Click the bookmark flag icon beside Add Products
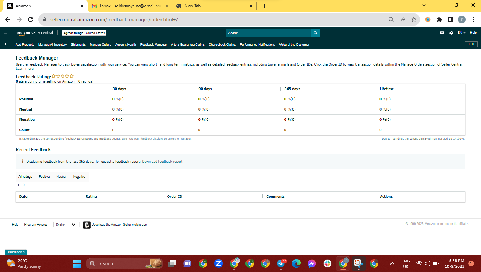481x272 pixels. tap(6, 45)
